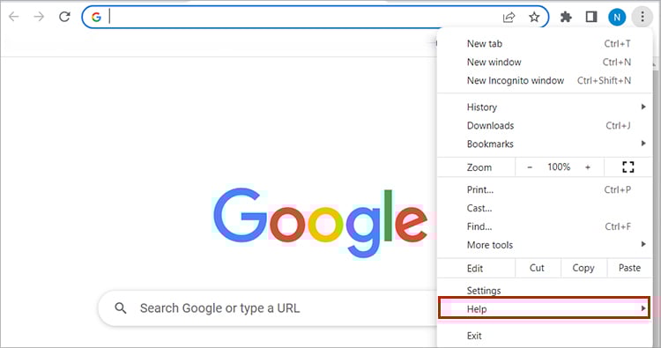Increase zoom with the plus button

588,167
